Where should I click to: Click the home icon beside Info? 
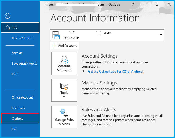coord(8,28)
